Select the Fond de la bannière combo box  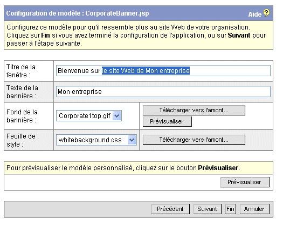[x=89, y=115]
